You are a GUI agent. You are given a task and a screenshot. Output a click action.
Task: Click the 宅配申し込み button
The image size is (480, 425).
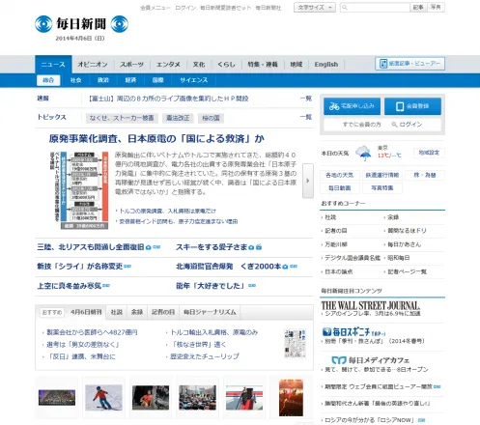[x=352, y=106]
